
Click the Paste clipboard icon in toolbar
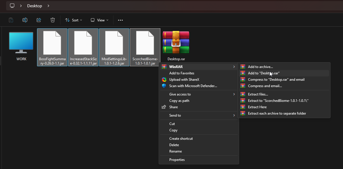click(x=11, y=20)
